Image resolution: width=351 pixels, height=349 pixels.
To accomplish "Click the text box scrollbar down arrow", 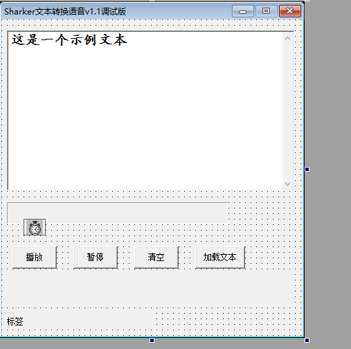I will 287,184.
